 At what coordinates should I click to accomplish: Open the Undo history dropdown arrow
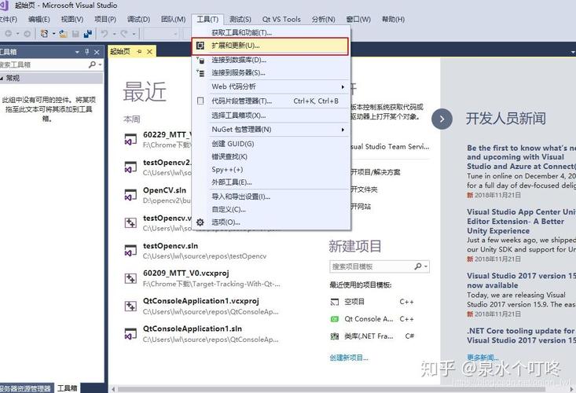tap(114, 34)
